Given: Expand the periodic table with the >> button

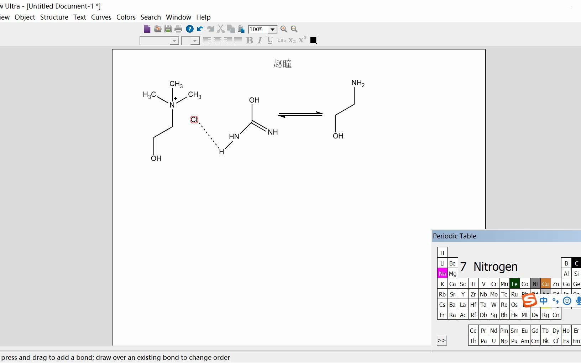Looking at the screenshot, I should click(442, 340).
